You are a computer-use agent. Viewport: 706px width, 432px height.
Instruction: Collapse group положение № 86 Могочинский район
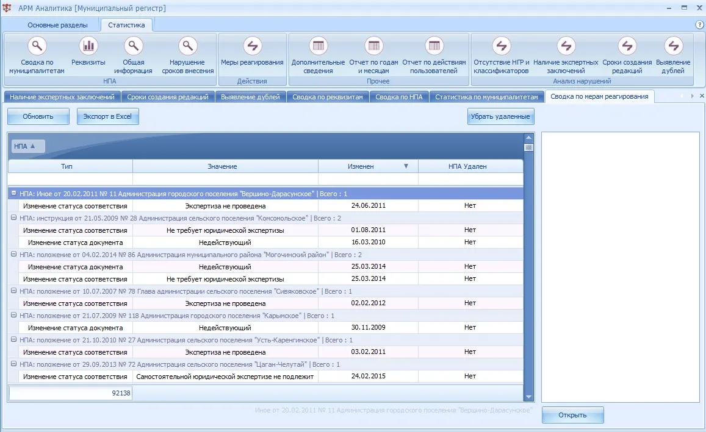[13, 254]
